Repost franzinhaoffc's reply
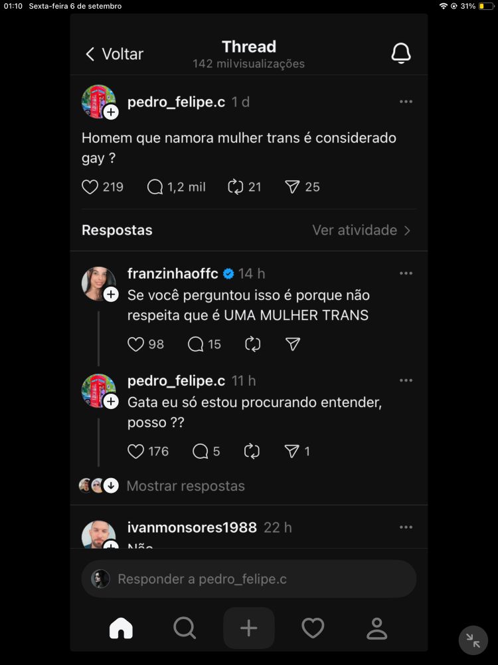The width and height of the screenshot is (498, 665). [x=252, y=344]
